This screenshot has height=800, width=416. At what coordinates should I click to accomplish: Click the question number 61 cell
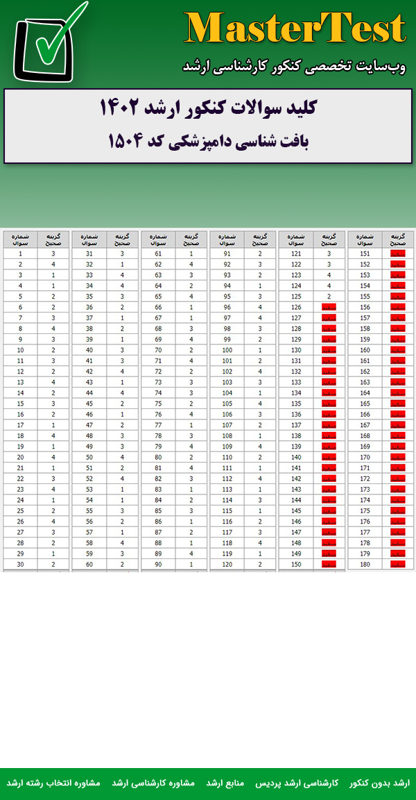pyautogui.click(x=159, y=254)
